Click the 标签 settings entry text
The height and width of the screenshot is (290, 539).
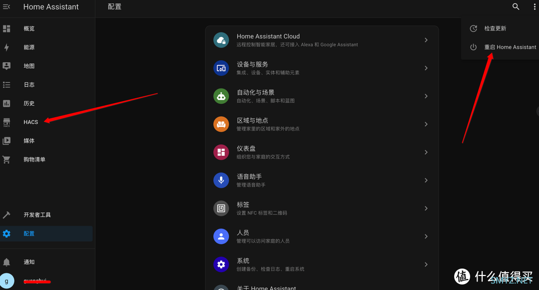pyautogui.click(x=243, y=205)
